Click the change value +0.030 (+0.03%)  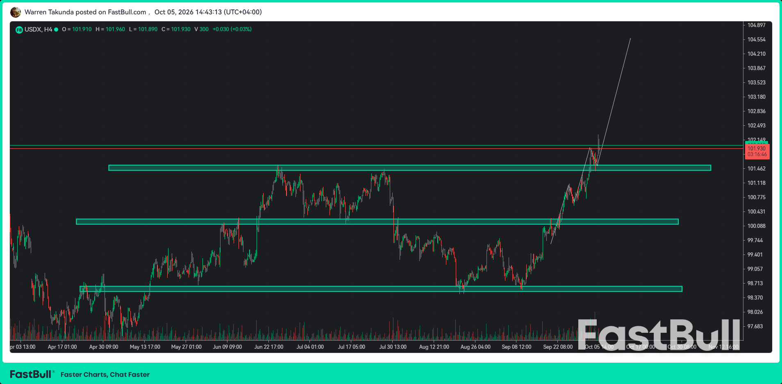232,30
